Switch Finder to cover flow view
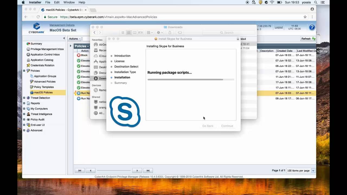 140,32
